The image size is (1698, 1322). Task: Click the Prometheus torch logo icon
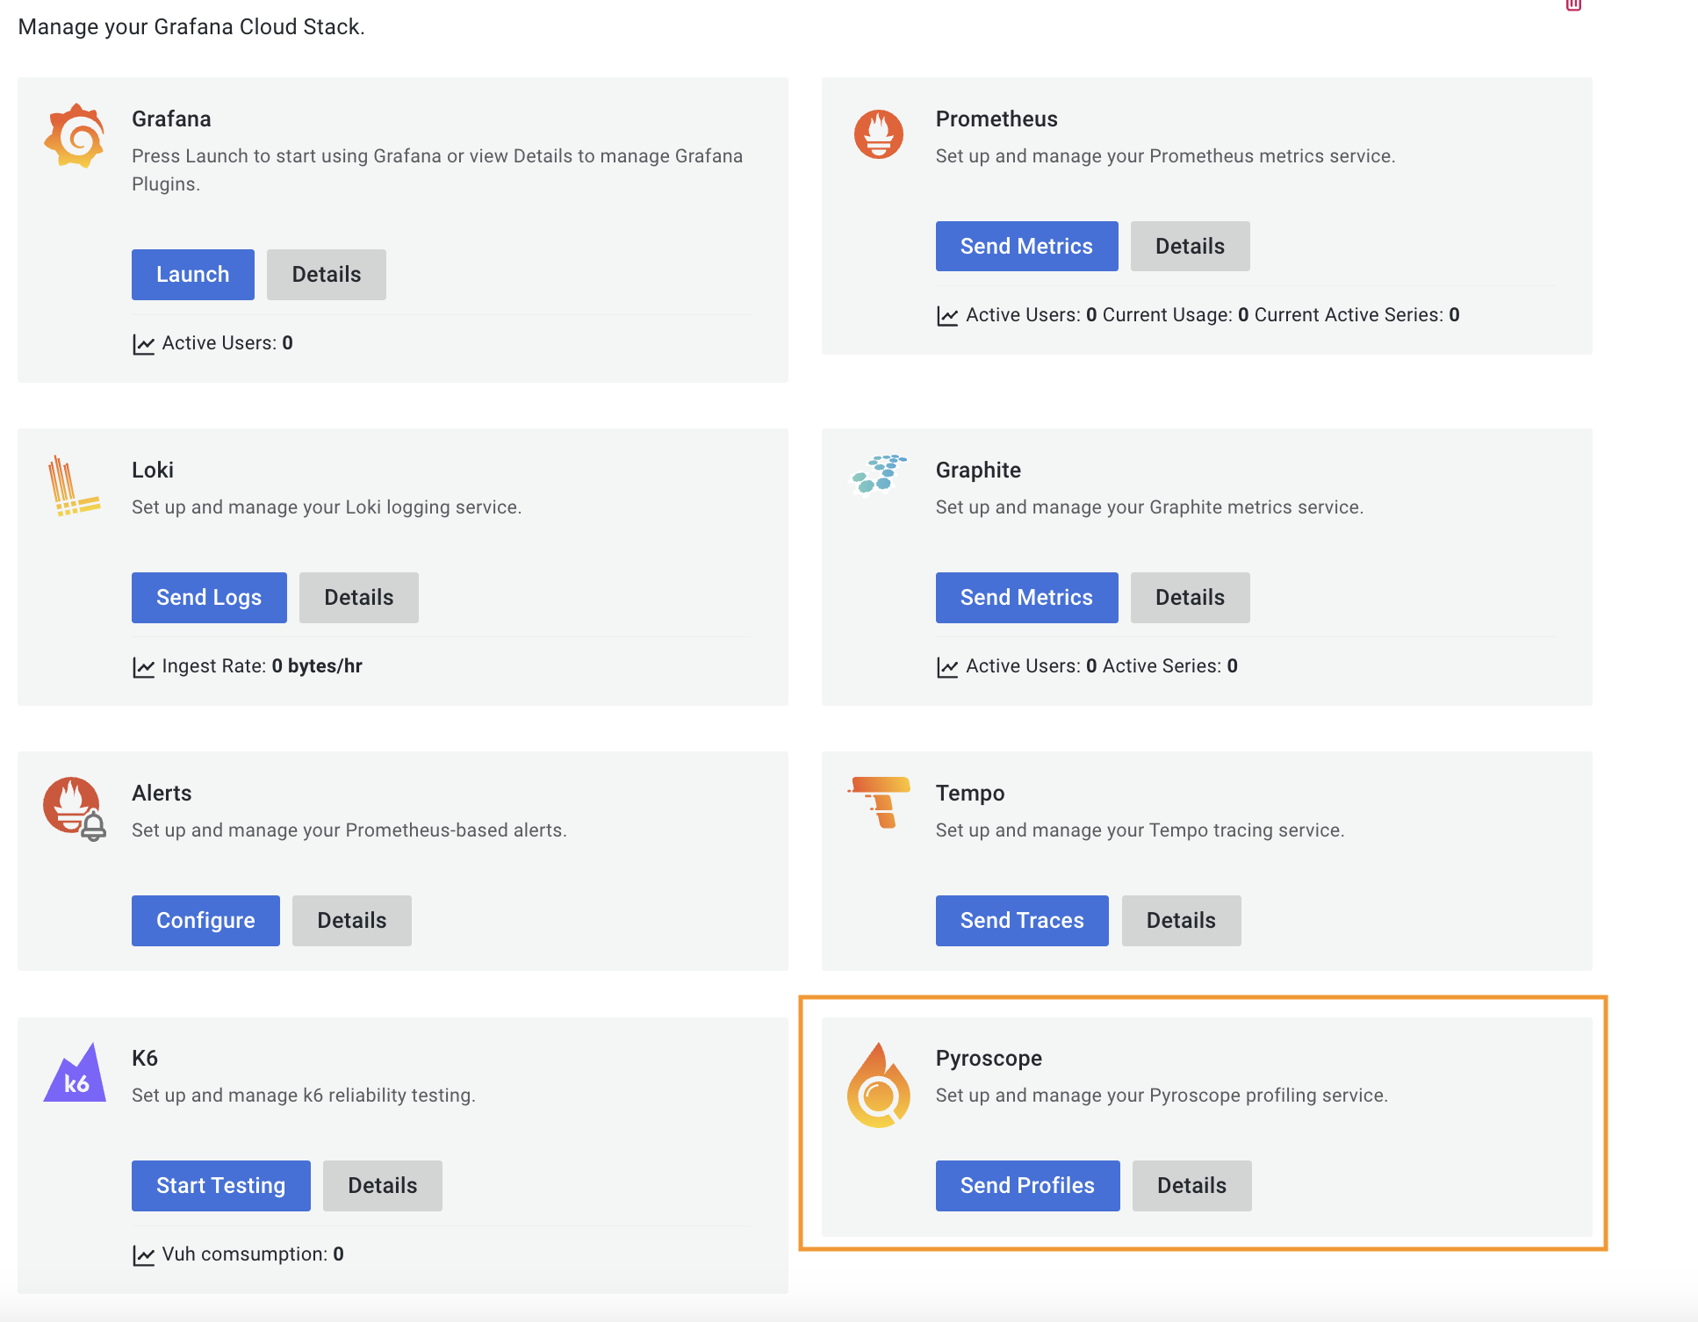(x=878, y=133)
